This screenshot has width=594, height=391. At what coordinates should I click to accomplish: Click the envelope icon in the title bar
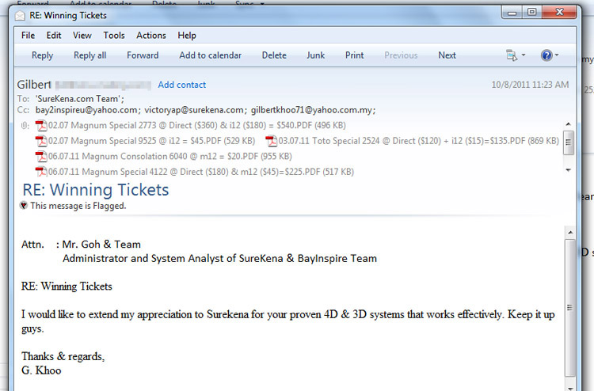pos(20,14)
